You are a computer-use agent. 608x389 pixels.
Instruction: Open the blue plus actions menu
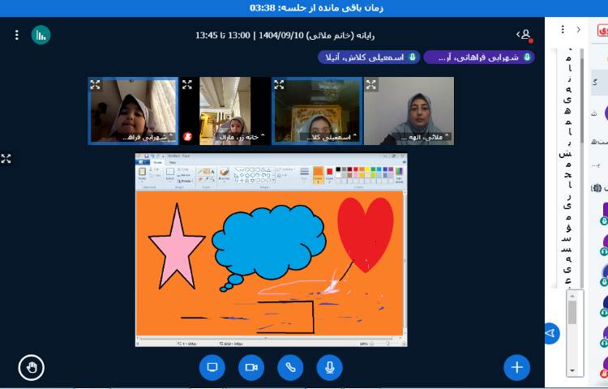pyautogui.click(x=516, y=368)
